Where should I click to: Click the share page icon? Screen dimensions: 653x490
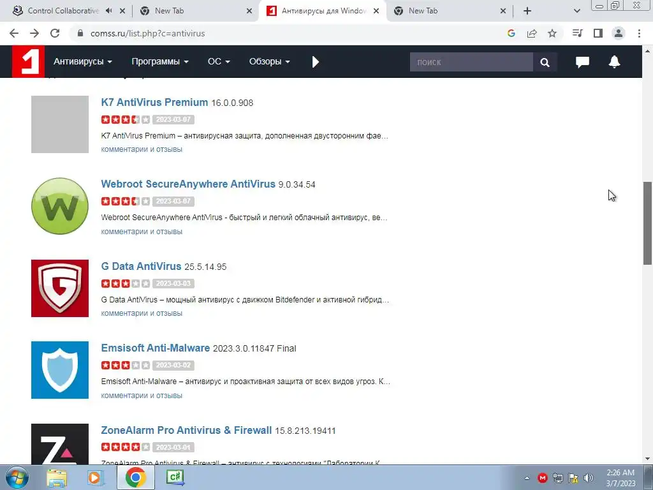532,33
